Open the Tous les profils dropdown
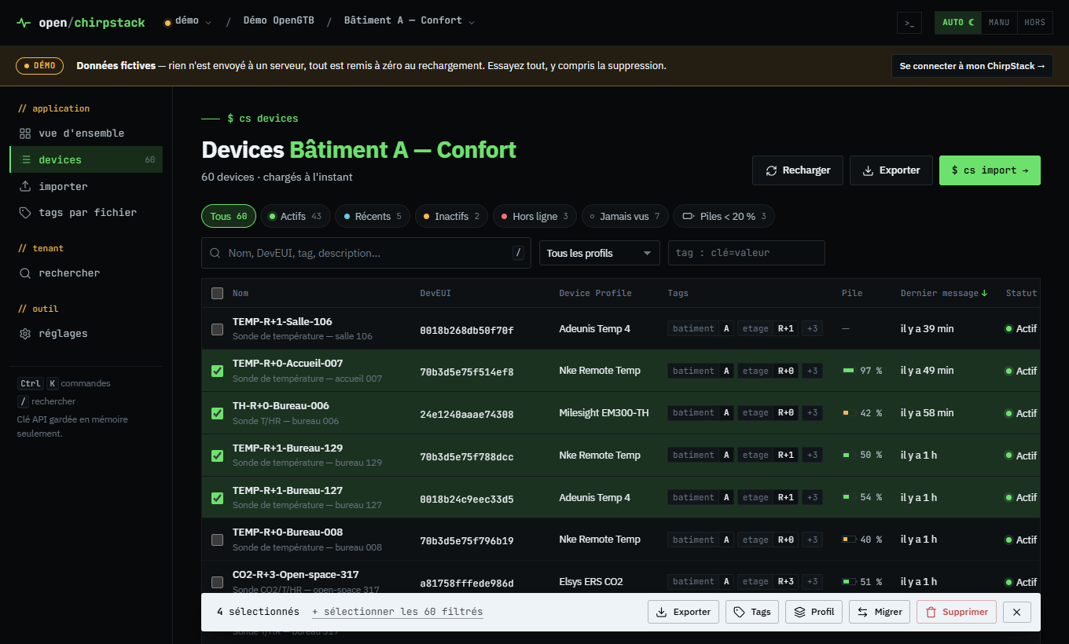The image size is (1069, 644). coord(599,253)
